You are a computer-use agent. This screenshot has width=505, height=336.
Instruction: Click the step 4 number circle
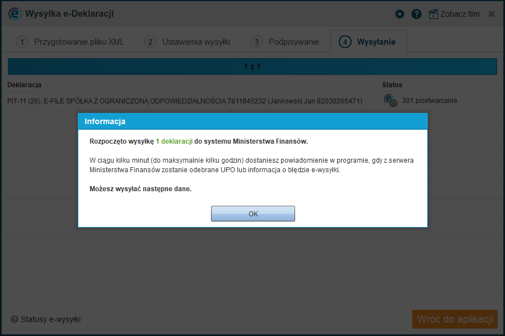(x=345, y=42)
